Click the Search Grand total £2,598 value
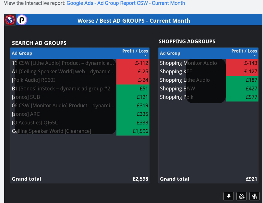 click(140, 179)
